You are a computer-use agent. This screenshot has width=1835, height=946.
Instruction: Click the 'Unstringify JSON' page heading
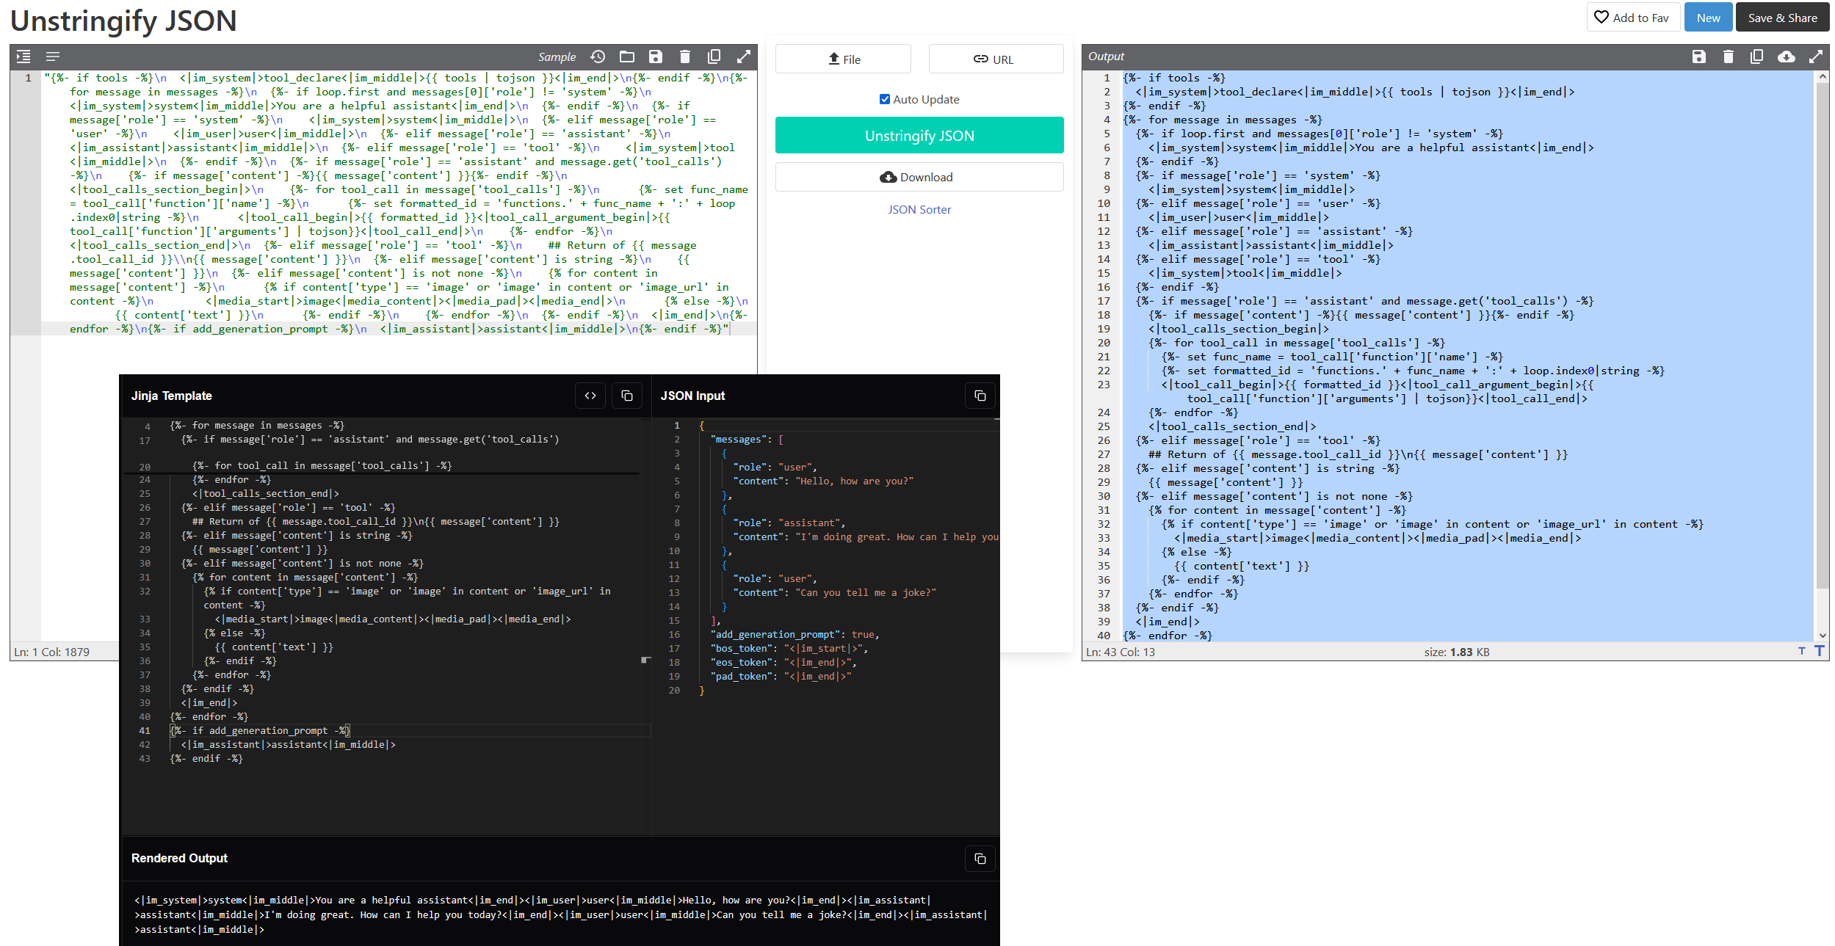click(x=123, y=21)
